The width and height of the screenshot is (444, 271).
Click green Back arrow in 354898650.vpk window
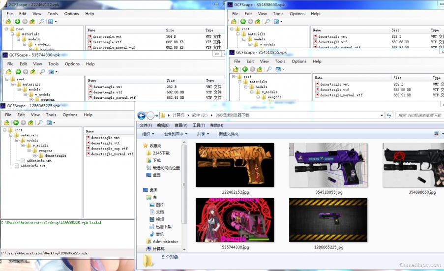point(243,22)
